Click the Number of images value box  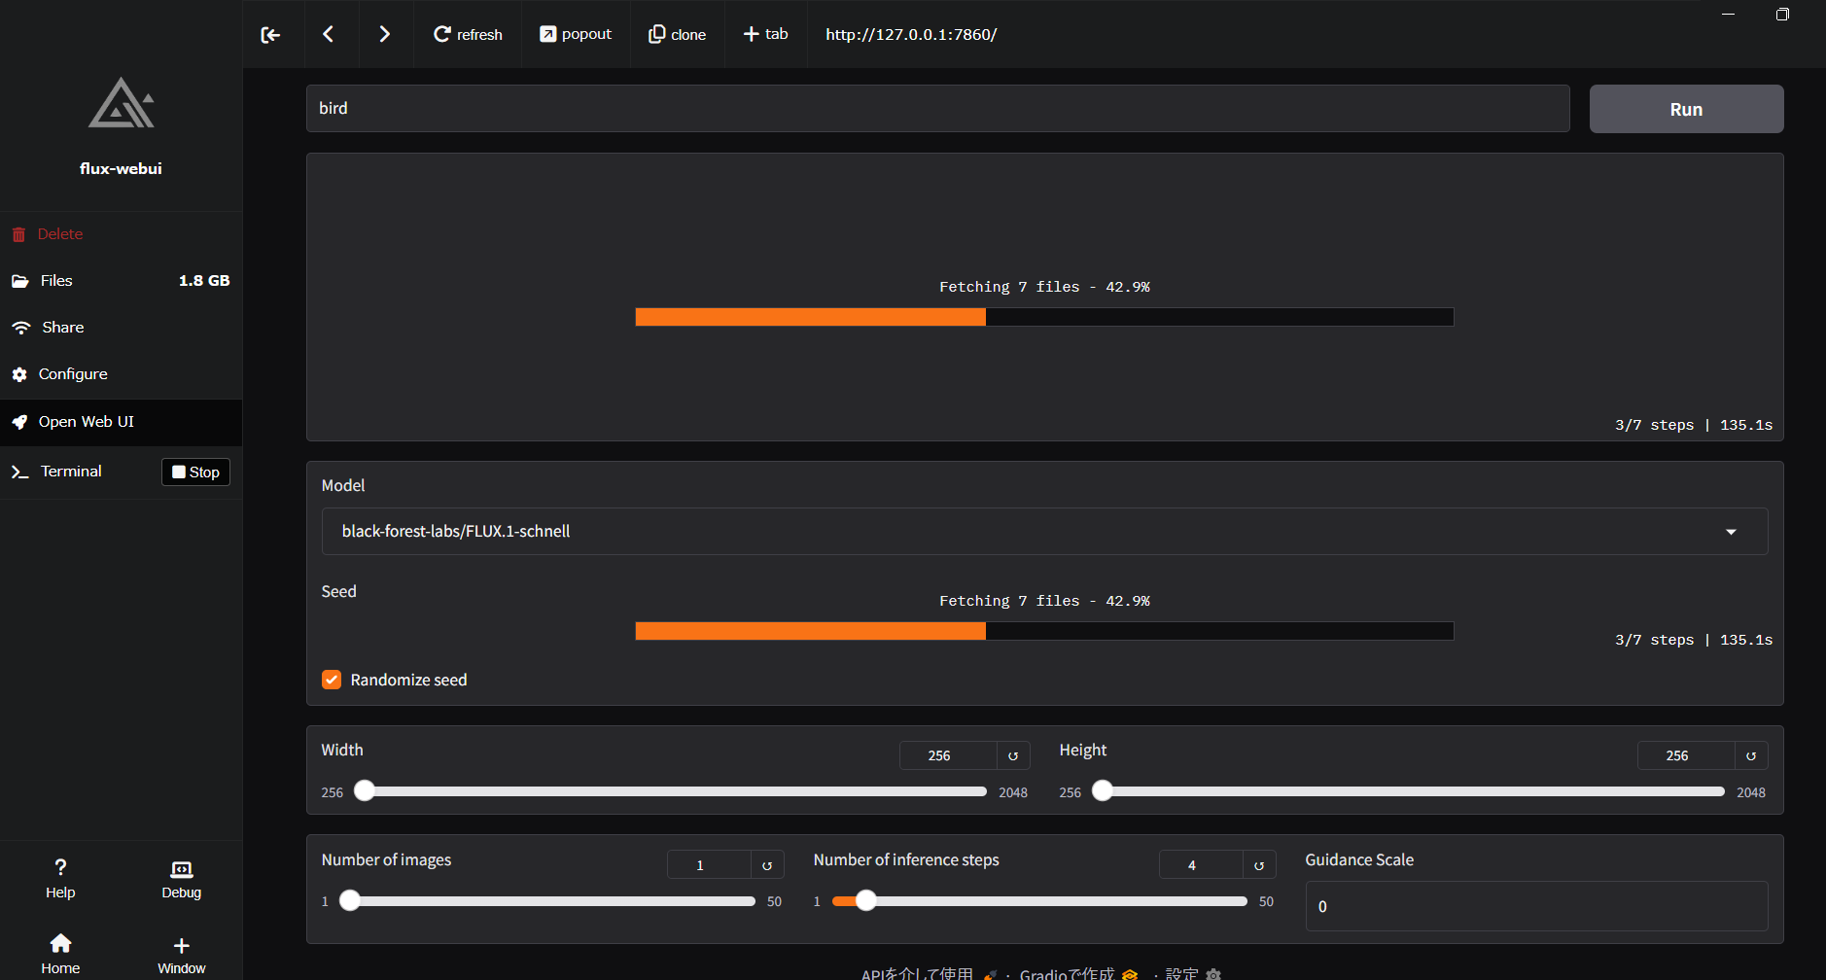(709, 864)
